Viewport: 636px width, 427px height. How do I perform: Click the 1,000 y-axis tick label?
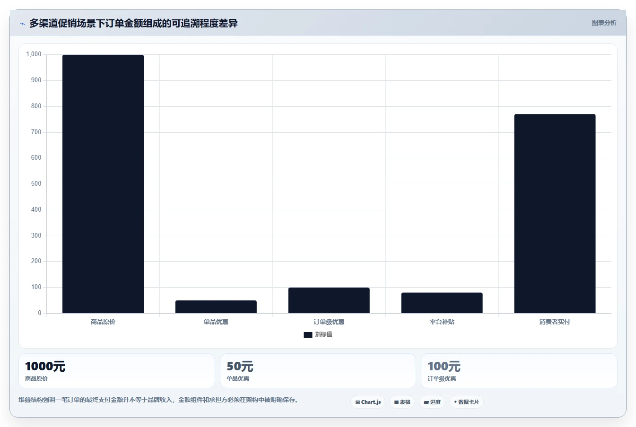pyautogui.click(x=34, y=54)
